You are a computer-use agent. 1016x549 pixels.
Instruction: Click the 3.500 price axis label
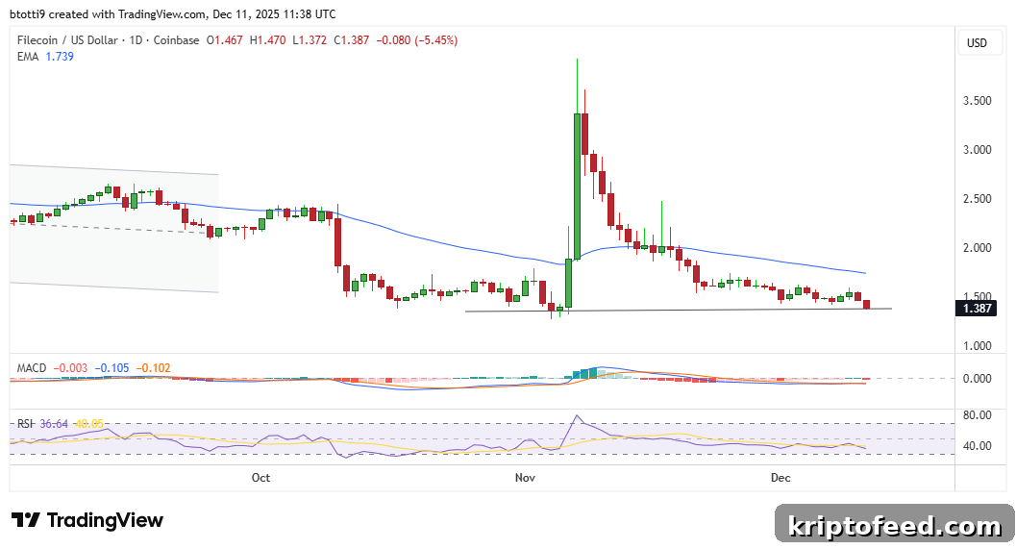(978, 100)
